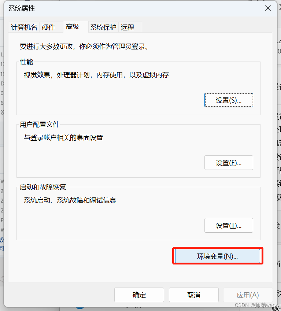The image size is (281, 311).
Task: Click the 系统属性 title bar text
Action: [x=22, y=8]
